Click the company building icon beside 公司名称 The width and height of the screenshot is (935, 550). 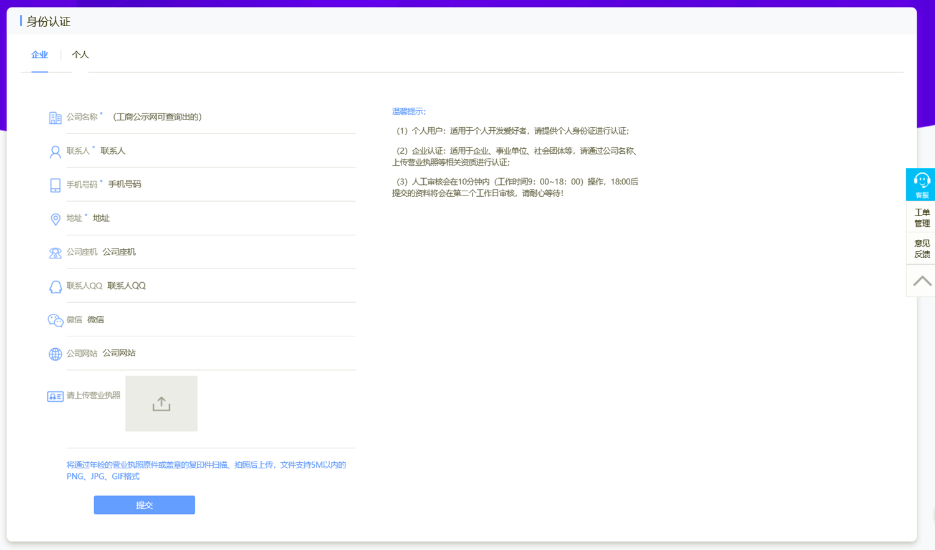(55, 118)
